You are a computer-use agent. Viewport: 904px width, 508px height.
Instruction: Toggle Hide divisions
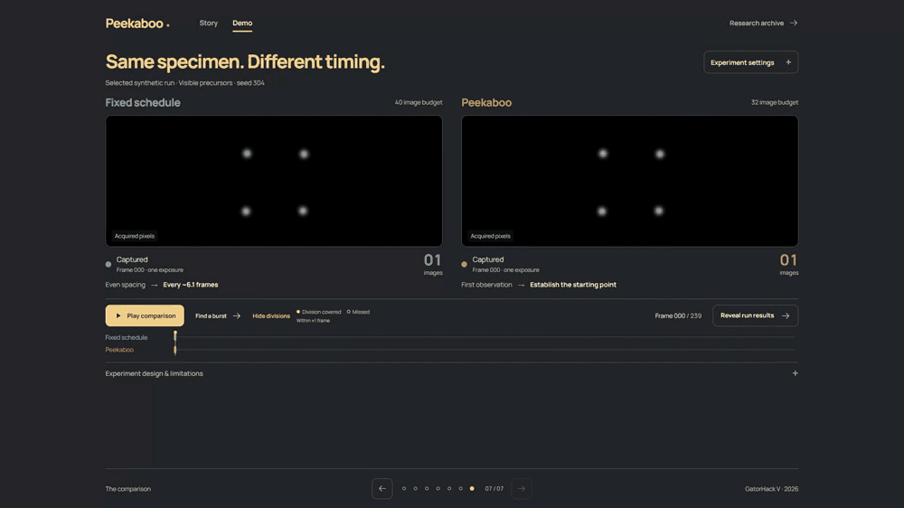[271, 316]
